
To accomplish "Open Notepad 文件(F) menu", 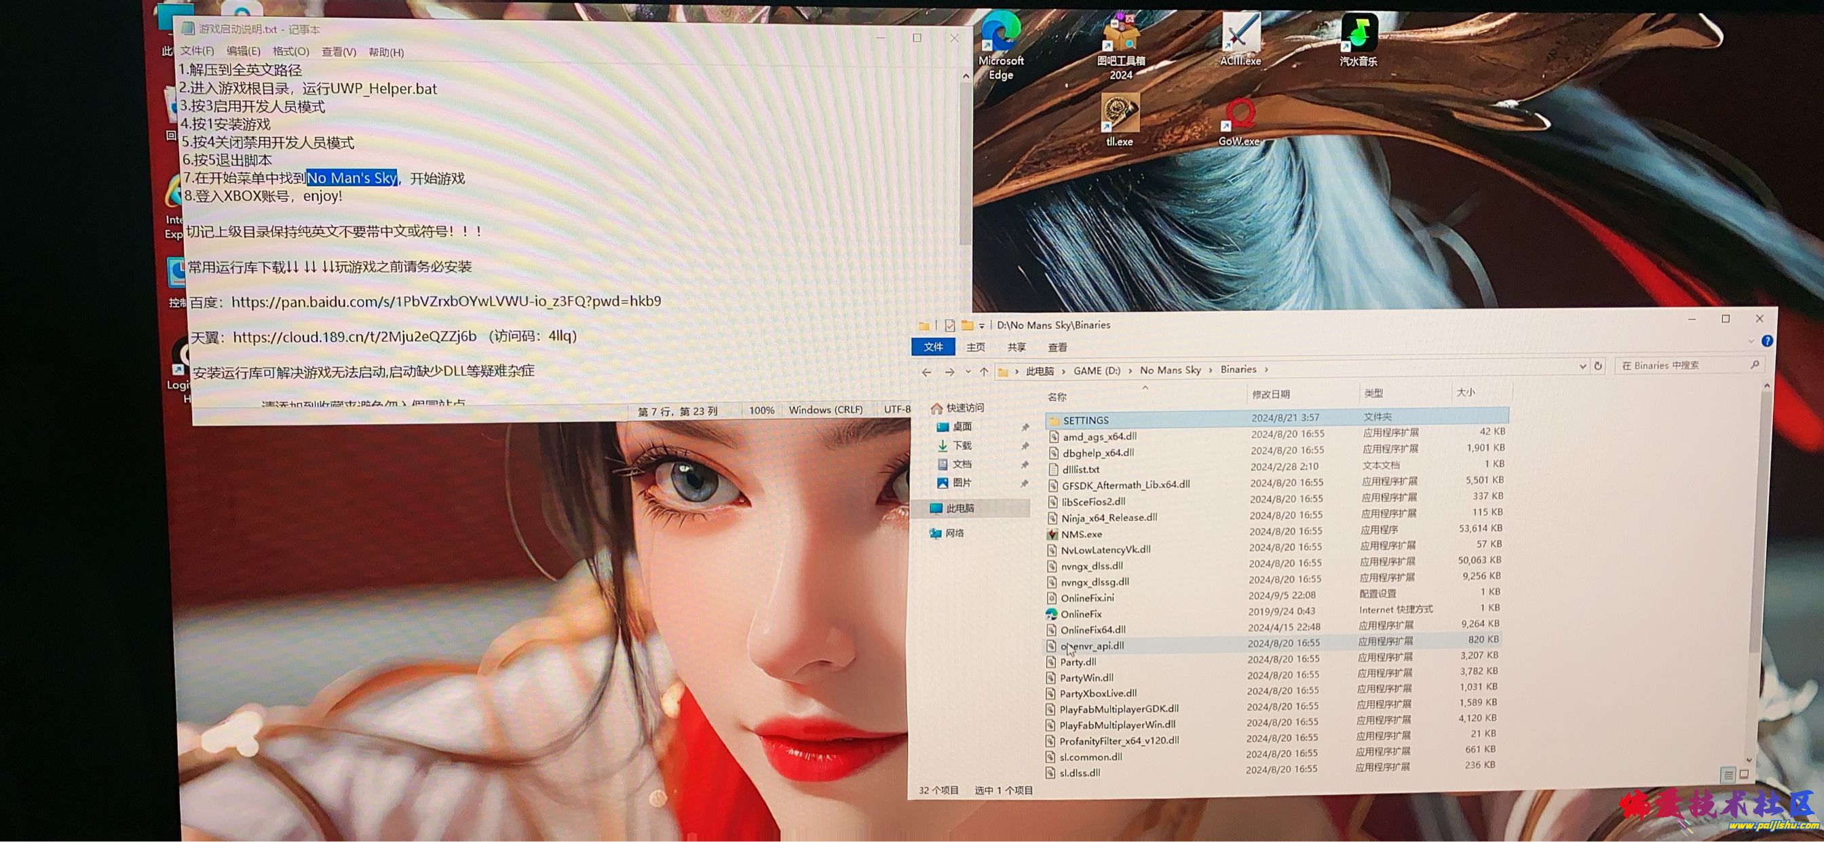I will click(x=197, y=51).
